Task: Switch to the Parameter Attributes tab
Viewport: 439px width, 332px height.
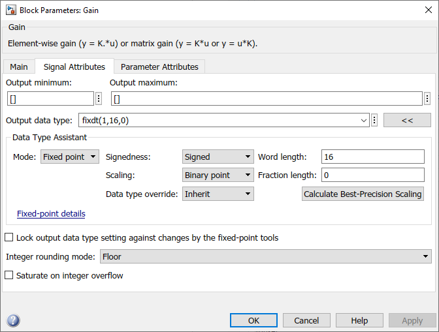Action: tap(159, 67)
